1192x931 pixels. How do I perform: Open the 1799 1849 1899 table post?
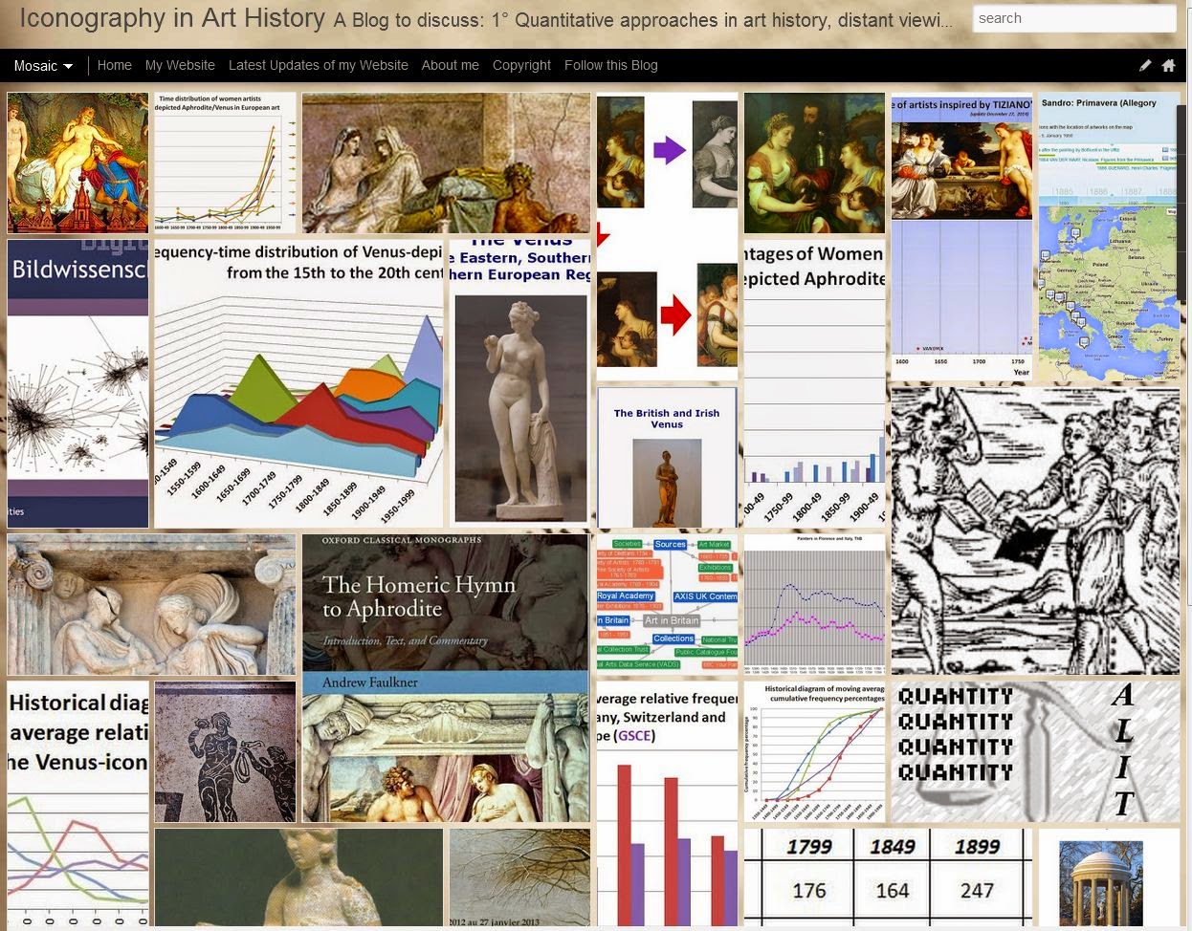tap(888, 877)
